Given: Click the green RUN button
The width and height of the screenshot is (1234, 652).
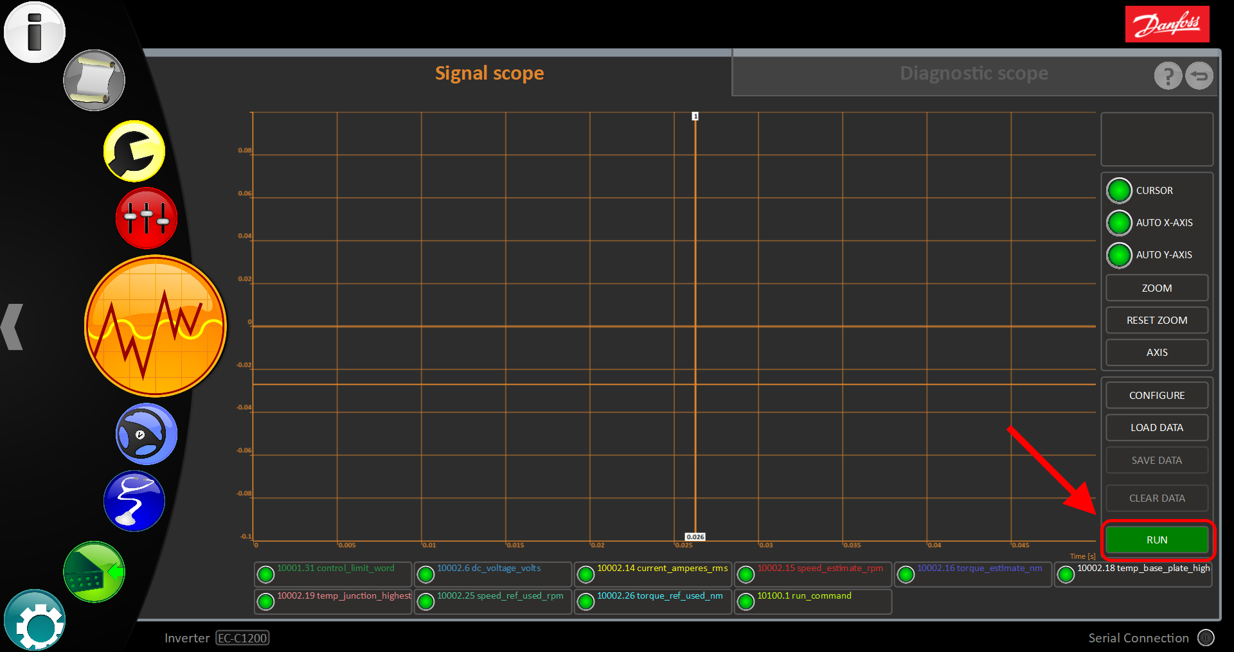Looking at the screenshot, I should (x=1157, y=540).
